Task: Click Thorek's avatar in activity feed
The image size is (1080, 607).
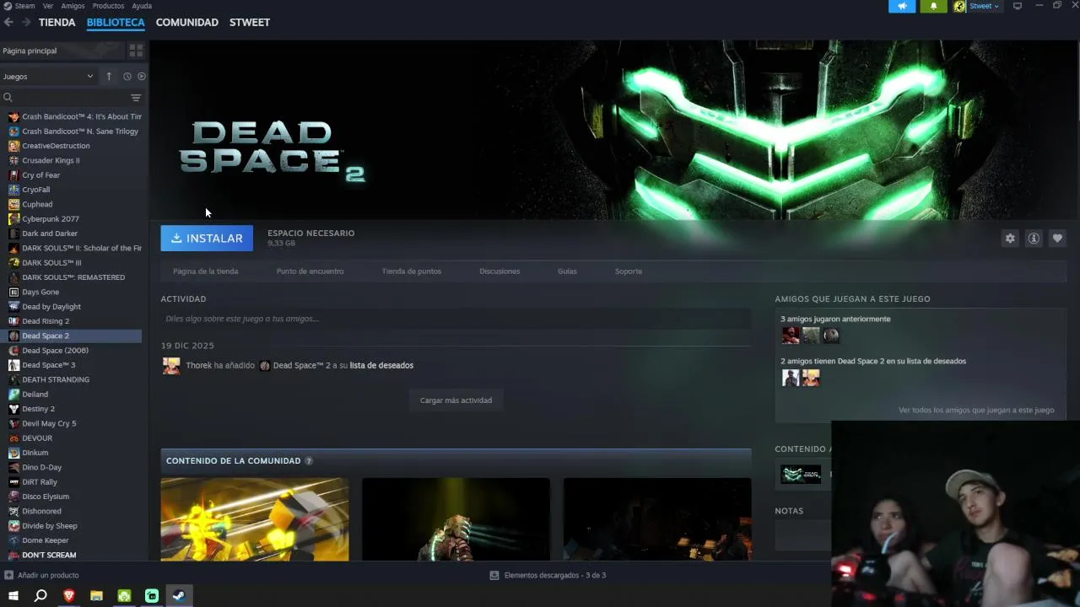Action: pyautogui.click(x=171, y=366)
